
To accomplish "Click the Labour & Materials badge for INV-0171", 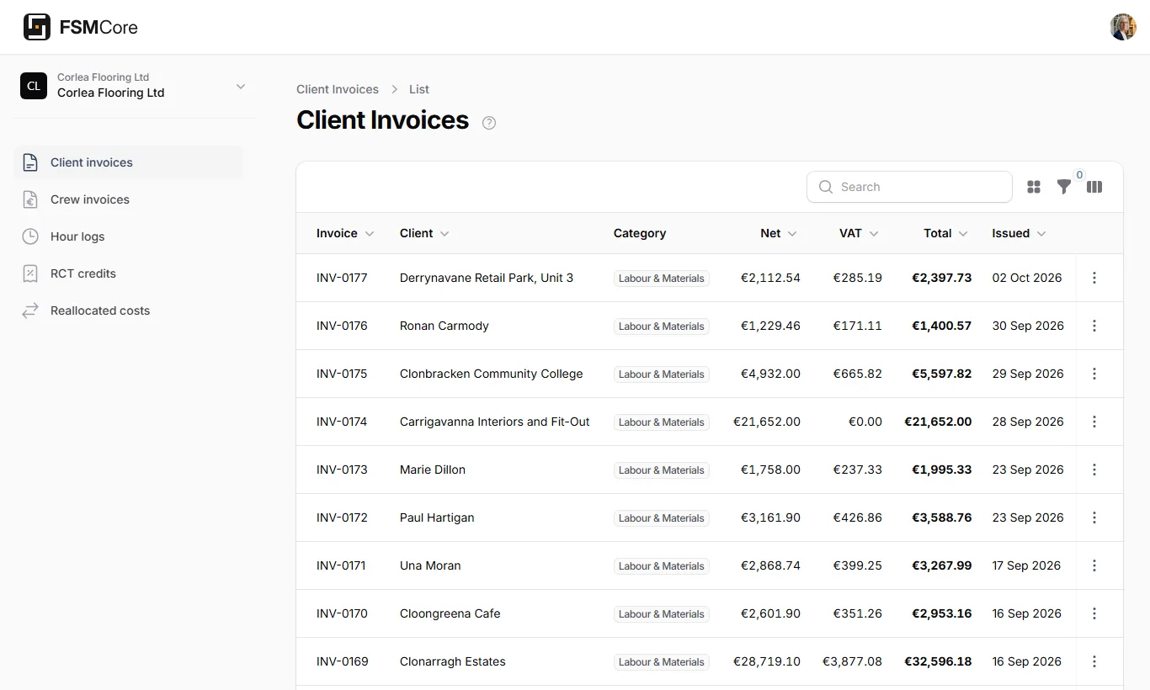I will 662,566.
